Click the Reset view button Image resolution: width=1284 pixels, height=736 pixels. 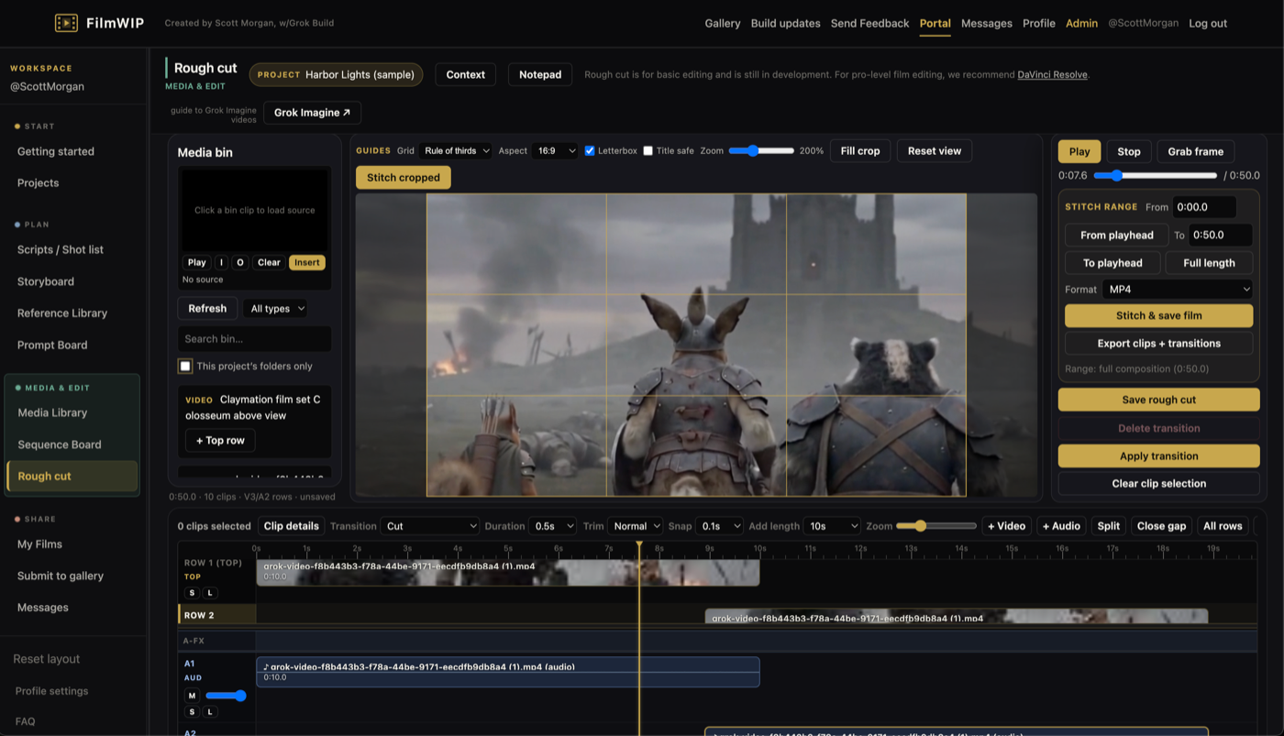pyautogui.click(x=935, y=150)
